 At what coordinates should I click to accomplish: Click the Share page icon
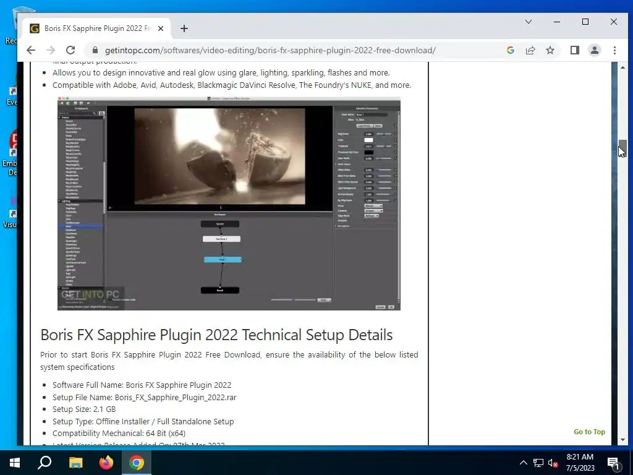pos(530,50)
